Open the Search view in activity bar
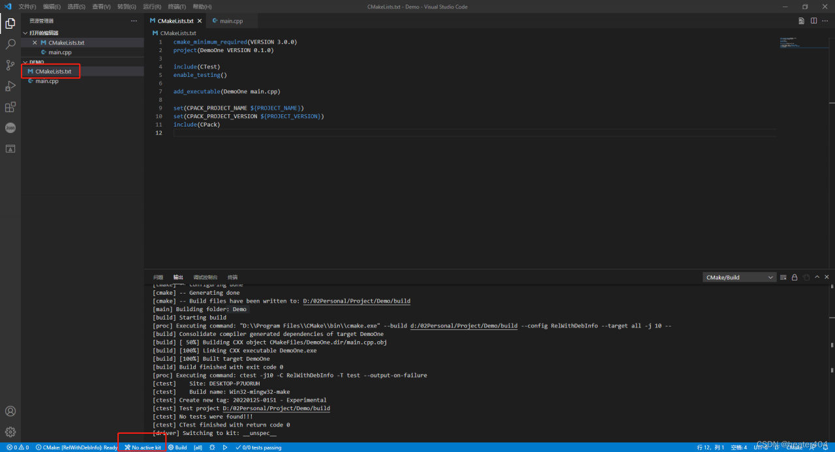This screenshot has height=452, width=835. (10, 44)
